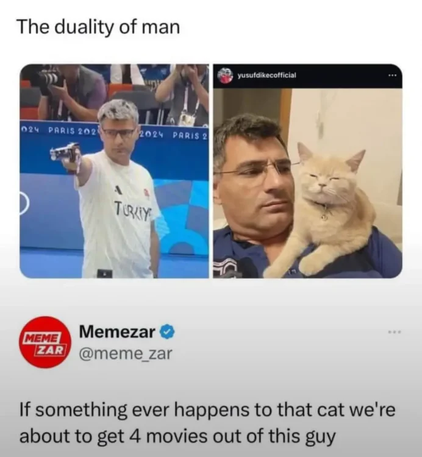Open the @meme_zar handle link
This screenshot has width=422, height=457.
[126, 353]
